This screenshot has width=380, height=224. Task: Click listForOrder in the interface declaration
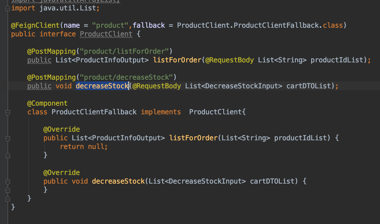[x=177, y=60]
